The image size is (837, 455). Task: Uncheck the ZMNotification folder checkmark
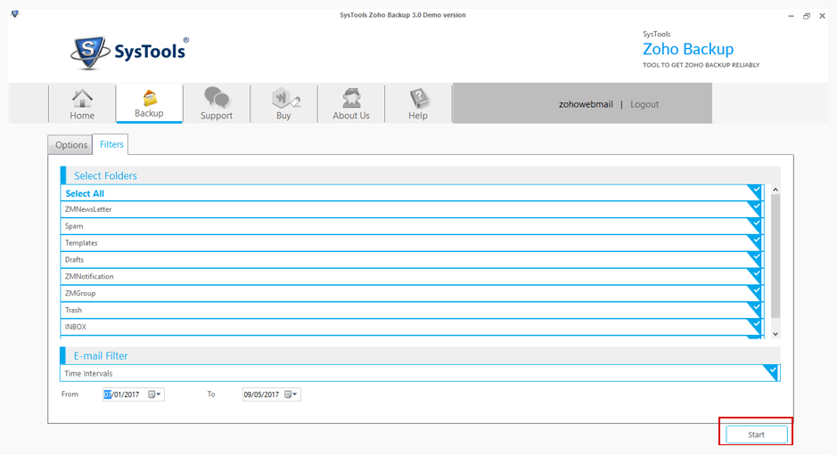point(754,275)
